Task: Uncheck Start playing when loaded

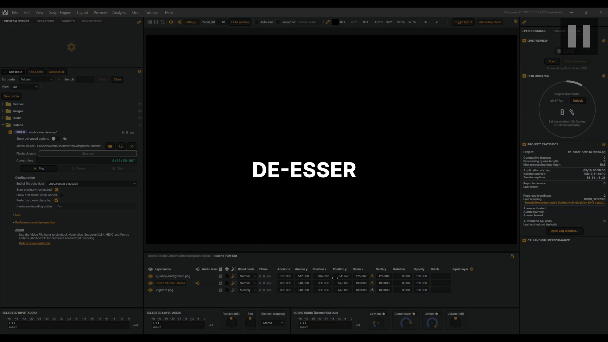Action: [57, 190]
